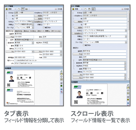
Task: Click the folder icon in the tab view toolbar
Action: click(19, 9)
